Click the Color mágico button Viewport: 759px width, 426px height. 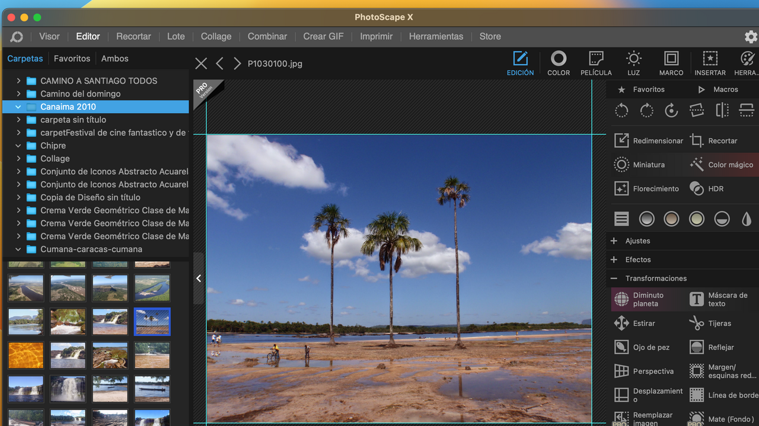722,165
